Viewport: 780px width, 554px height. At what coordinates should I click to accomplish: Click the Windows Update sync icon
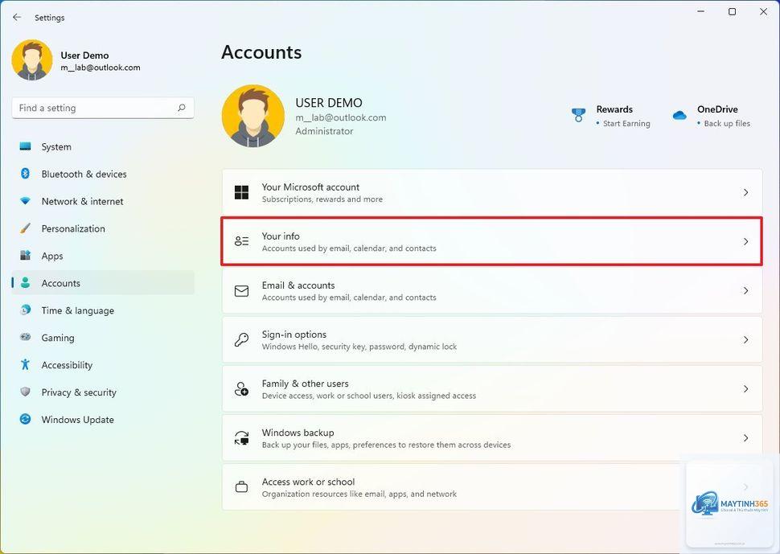tap(26, 419)
